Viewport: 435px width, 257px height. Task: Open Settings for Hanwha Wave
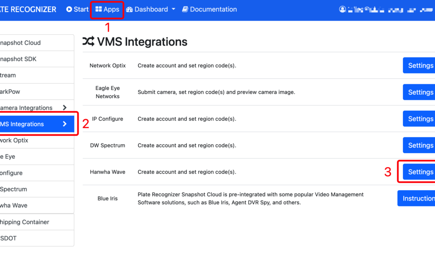coord(419,172)
